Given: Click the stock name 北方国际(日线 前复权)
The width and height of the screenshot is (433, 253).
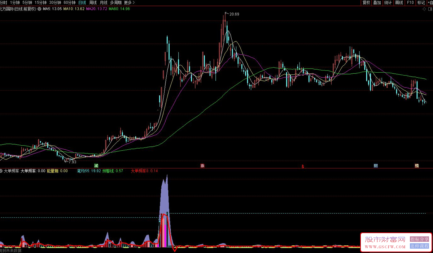Looking at the screenshot, I should pyautogui.click(x=18, y=9).
